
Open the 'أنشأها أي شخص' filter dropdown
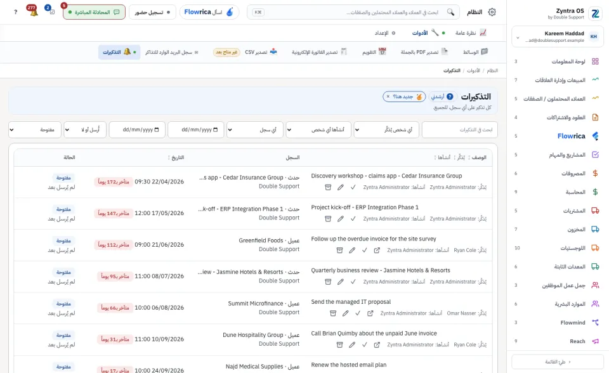[318, 130]
